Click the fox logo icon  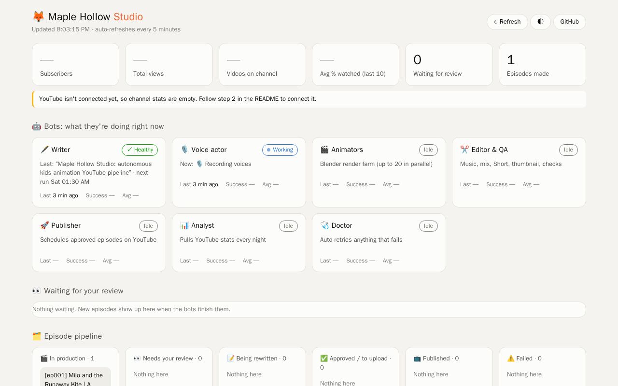coord(38,17)
